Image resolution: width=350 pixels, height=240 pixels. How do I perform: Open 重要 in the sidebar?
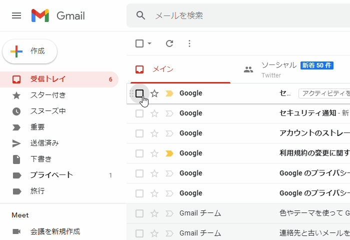[59, 127]
